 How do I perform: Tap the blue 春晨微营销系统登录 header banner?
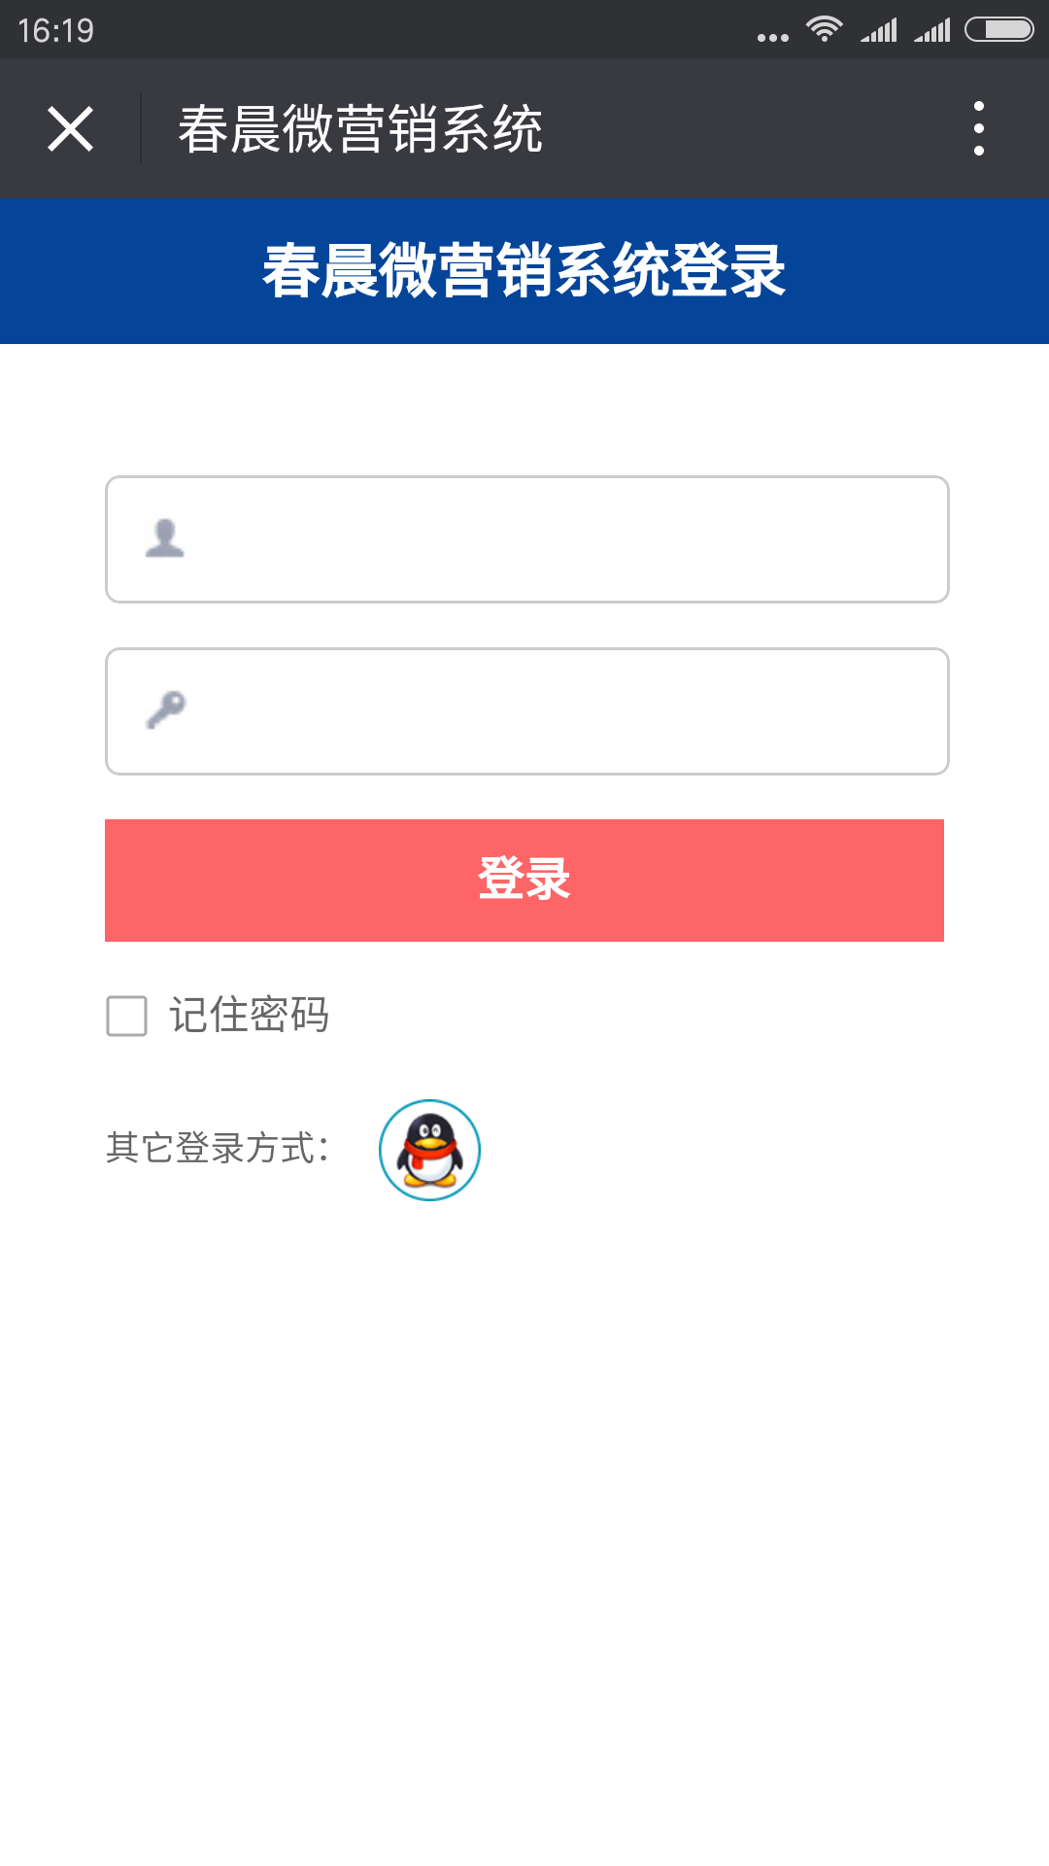524,271
